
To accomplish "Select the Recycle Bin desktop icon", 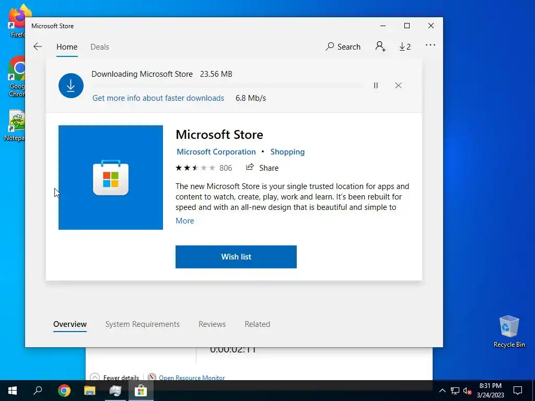I will pyautogui.click(x=509, y=332).
